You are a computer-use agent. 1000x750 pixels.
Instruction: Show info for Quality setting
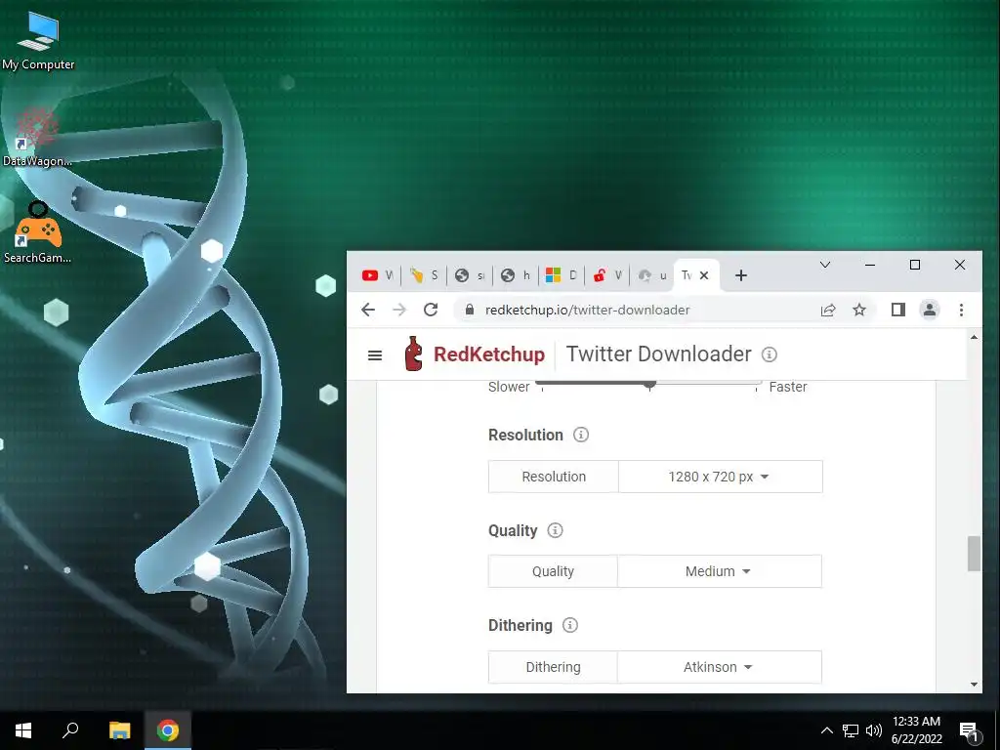coord(555,530)
